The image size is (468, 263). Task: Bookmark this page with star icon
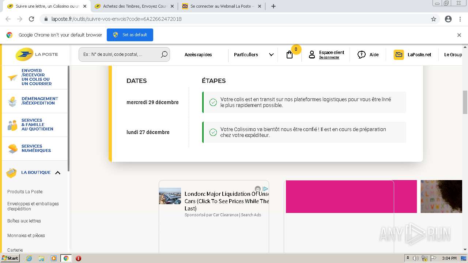pyautogui.click(x=434, y=19)
